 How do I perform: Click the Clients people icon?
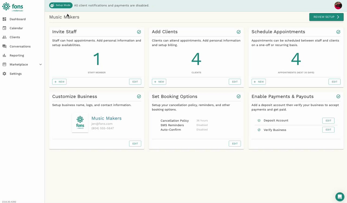(x=4, y=37)
